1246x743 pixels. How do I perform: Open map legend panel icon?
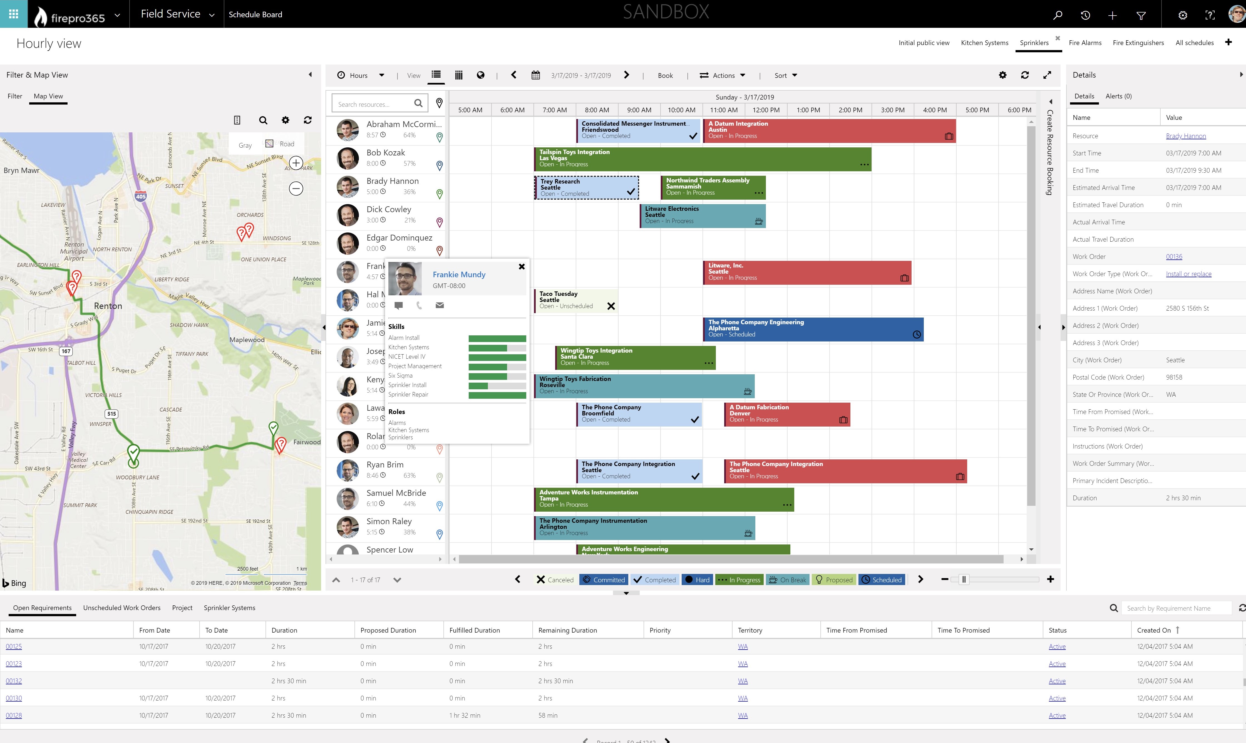[237, 120]
